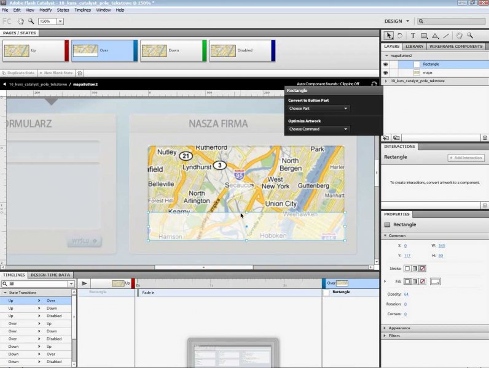
Task: Pick the Line drawing tool
Action: [446, 36]
